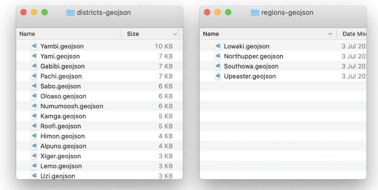The width and height of the screenshot is (378, 190).
Task: Click the Numumoosh.geojson file icon
Action: (x=34, y=106)
